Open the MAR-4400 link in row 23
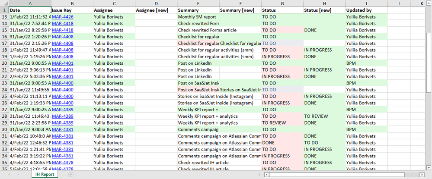432x179 pixels. pos(63,83)
